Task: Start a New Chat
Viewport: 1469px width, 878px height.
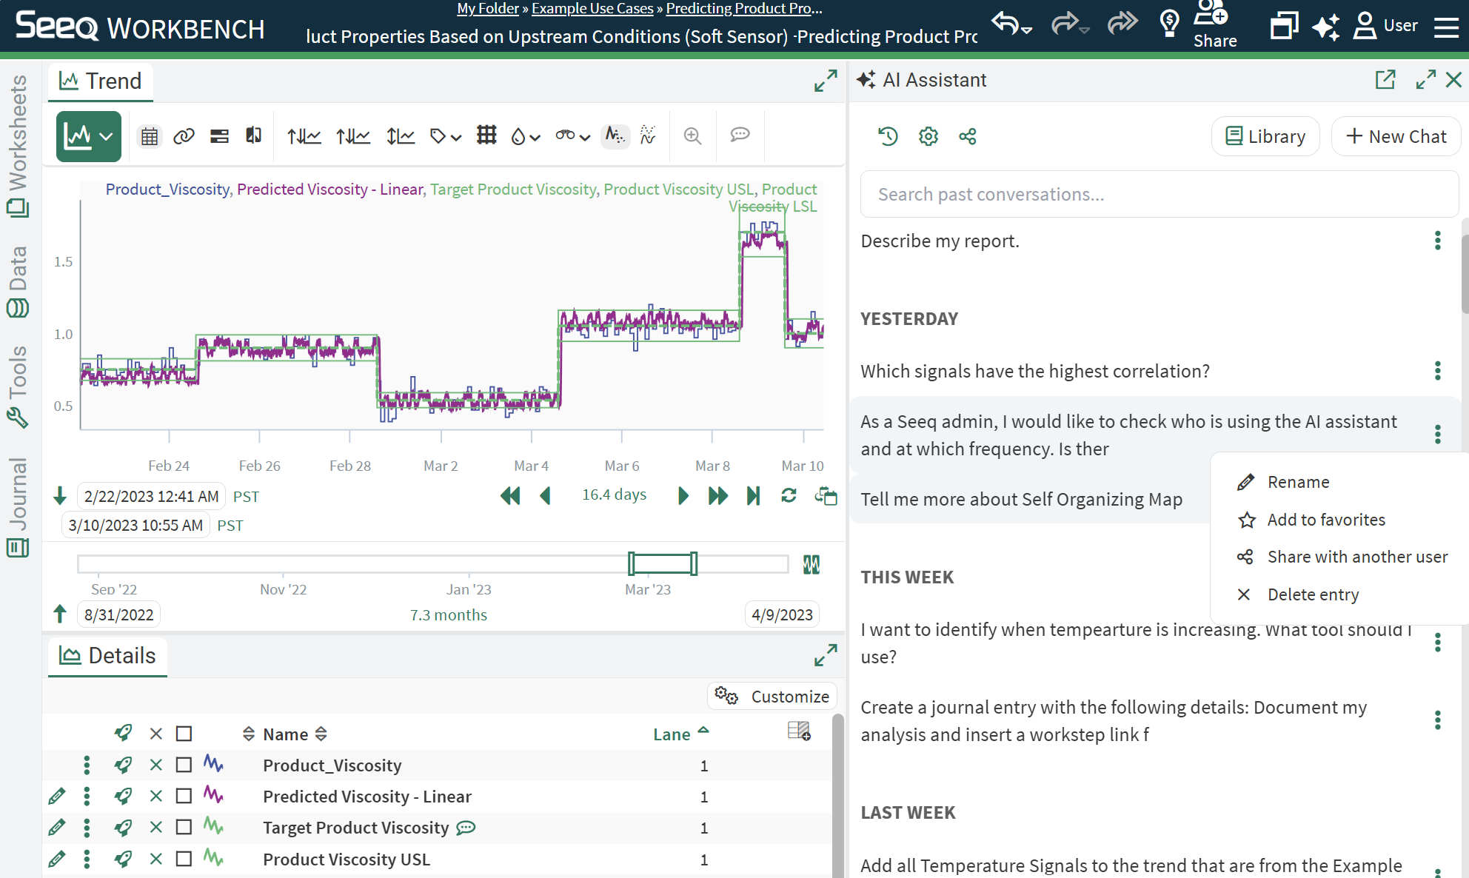Action: (x=1396, y=136)
